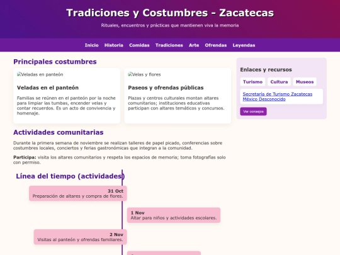Click the 31 Oct timeline entry
The width and height of the screenshot is (340, 255).
click(x=78, y=193)
